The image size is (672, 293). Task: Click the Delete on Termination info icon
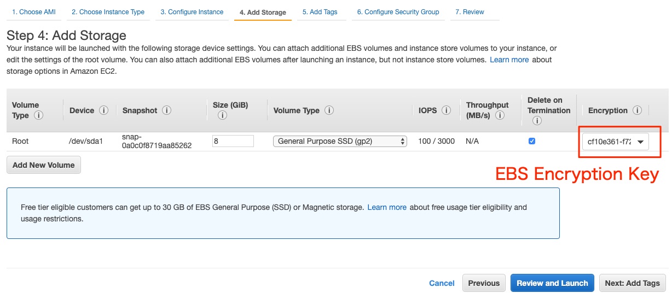(537, 120)
